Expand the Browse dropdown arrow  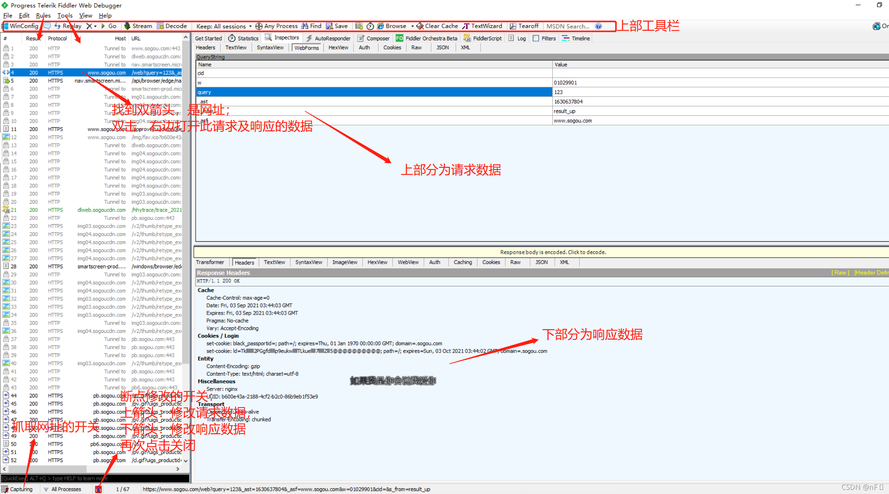click(412, 26)
